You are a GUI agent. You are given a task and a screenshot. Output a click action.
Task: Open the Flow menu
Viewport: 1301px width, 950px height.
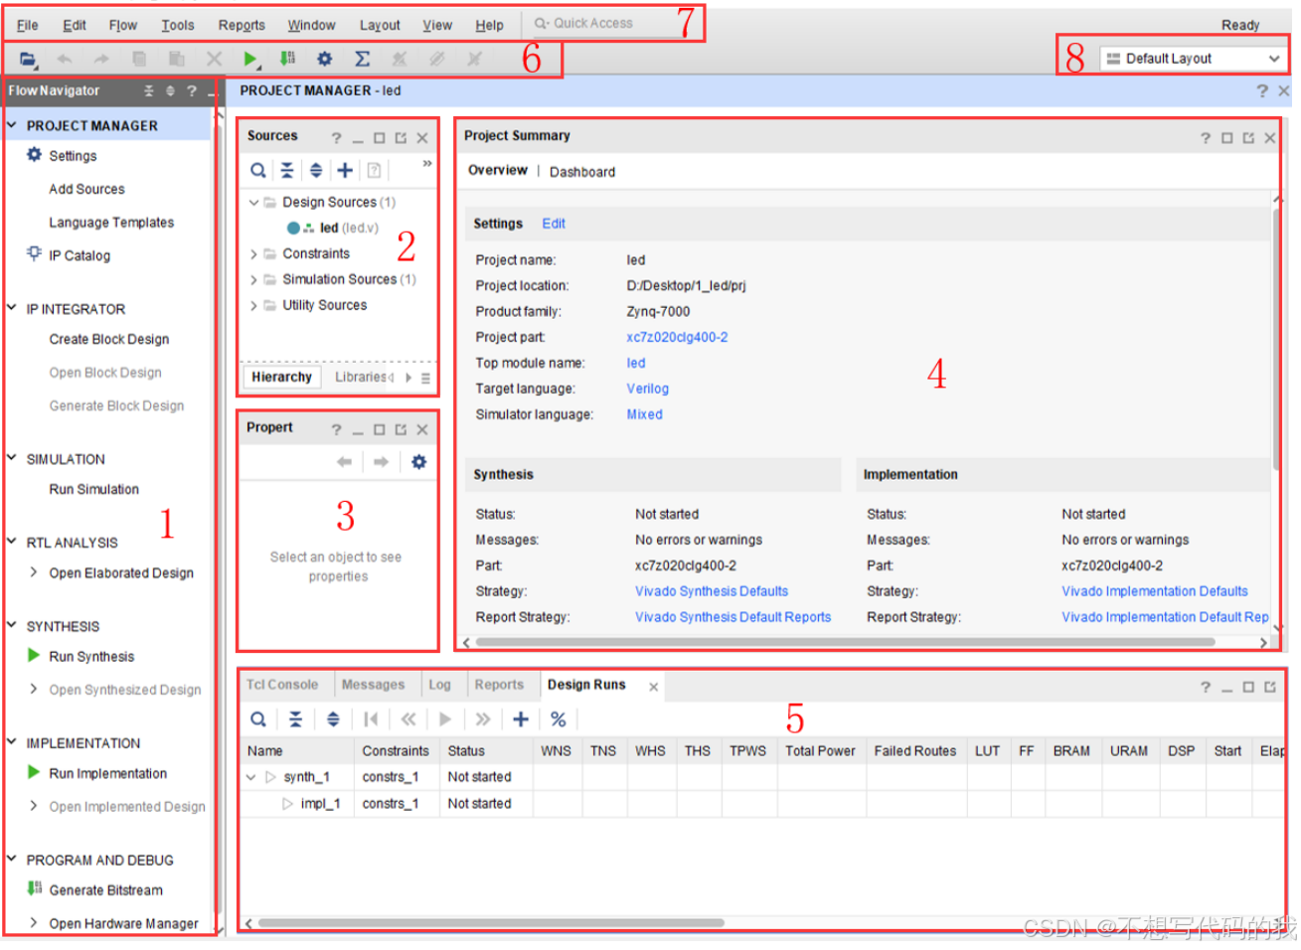point(123,25)
